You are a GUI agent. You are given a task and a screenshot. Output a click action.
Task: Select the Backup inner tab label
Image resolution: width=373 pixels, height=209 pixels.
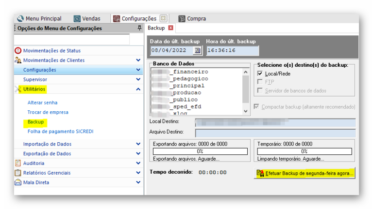point(156,28)
